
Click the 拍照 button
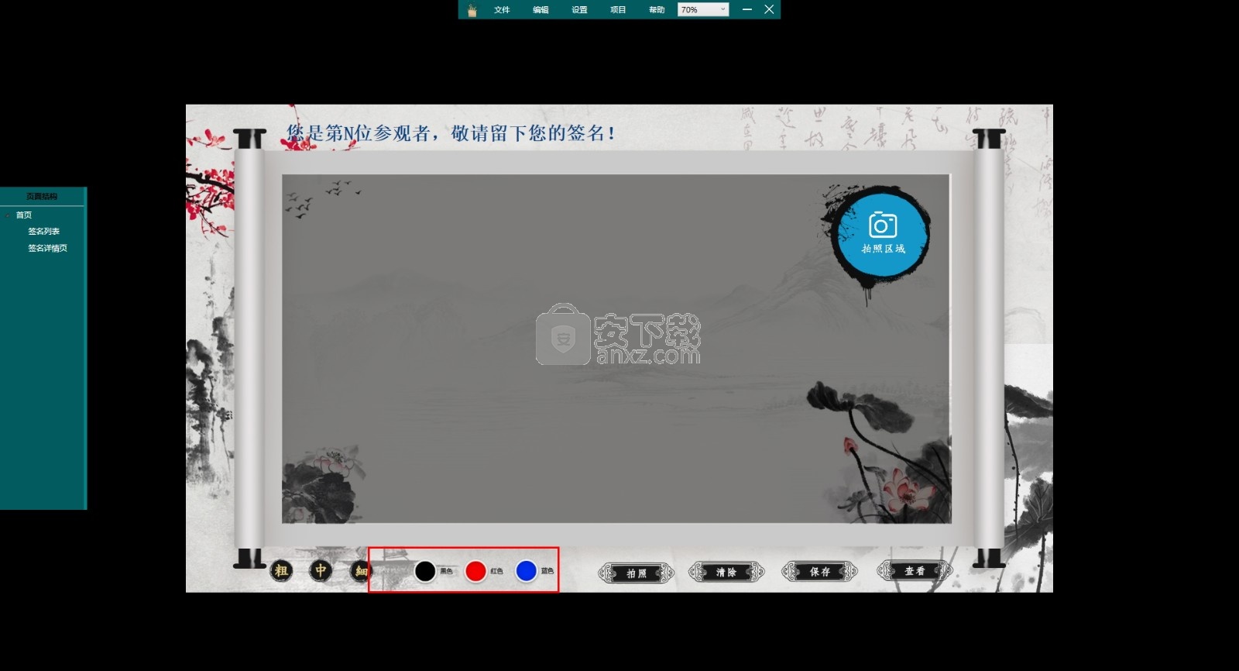[x=636, y=573]
